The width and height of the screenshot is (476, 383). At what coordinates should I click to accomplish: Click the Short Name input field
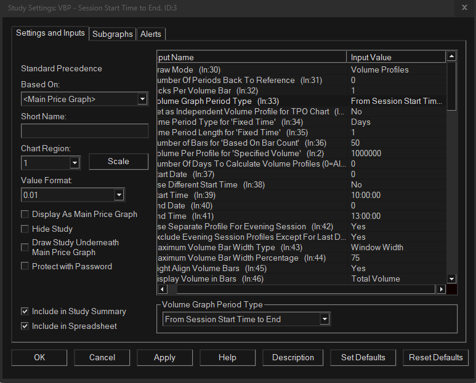pos(84,131)
